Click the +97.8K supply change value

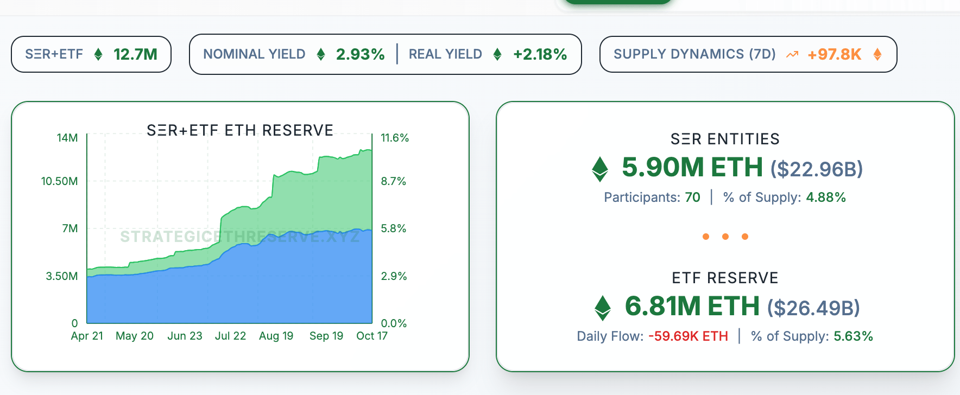point(834,54)
